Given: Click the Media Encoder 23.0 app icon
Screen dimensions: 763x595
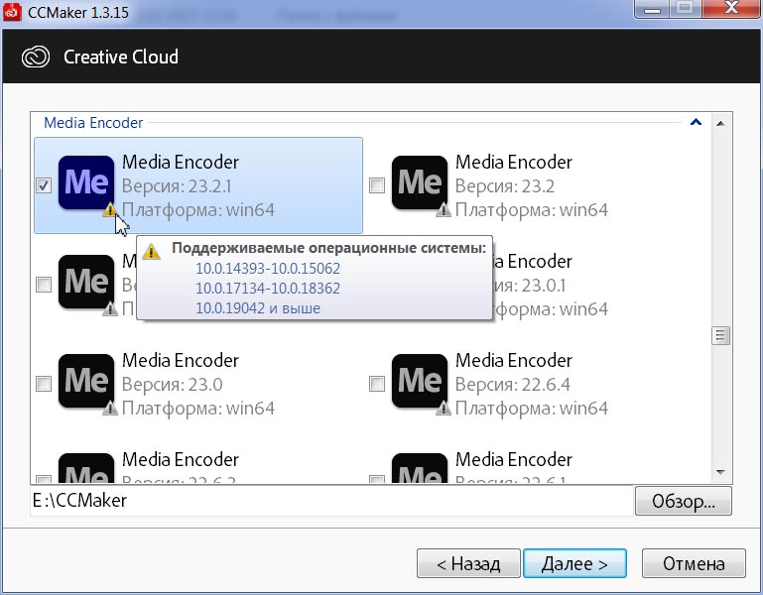Looking at the screenshot, I should 86,381.
